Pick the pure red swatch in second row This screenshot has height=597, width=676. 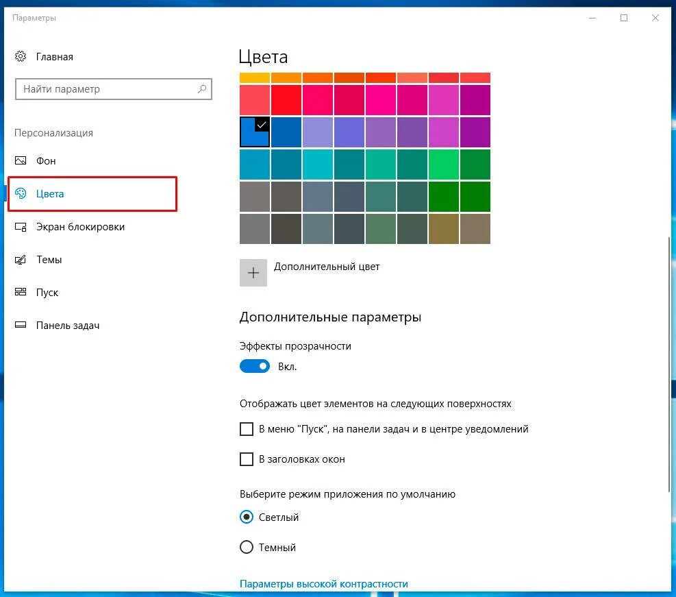pyautogui.click(x=286, y=99)
